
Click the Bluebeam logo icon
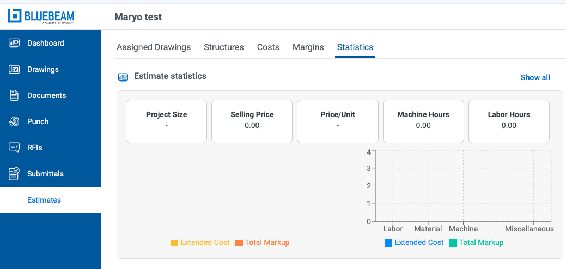click(15, 16)
